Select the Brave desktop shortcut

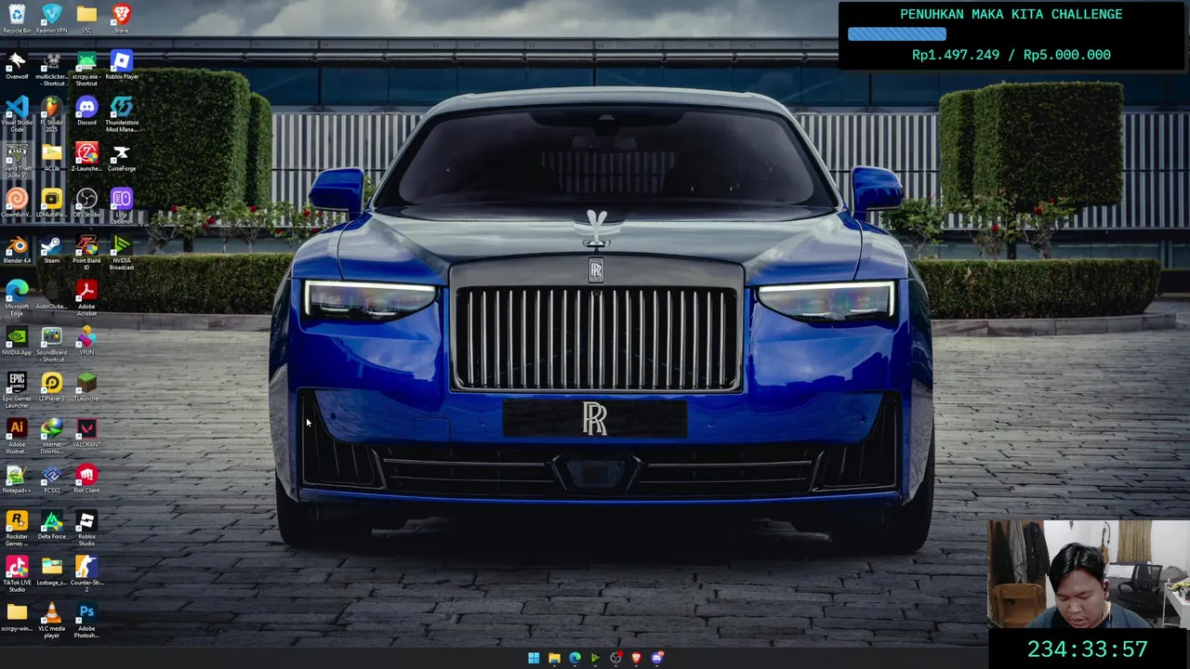click(121, 19)
